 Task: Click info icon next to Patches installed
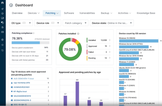coord(78,34)
